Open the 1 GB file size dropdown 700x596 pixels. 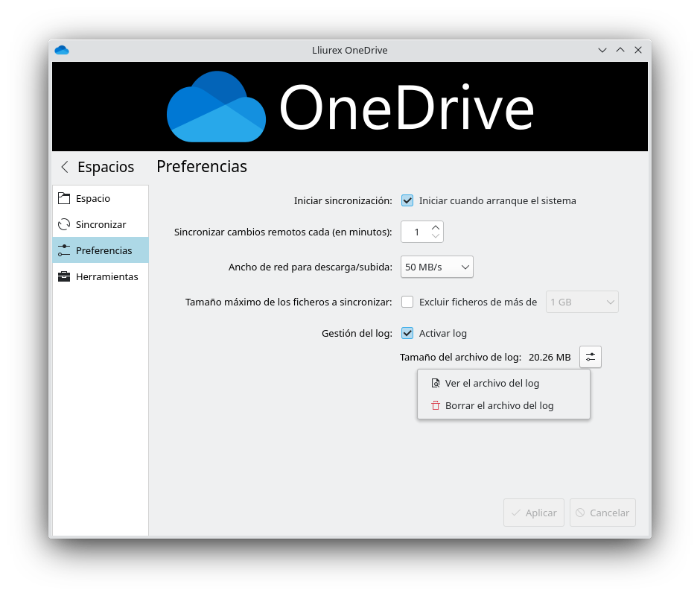(x=582, y=302)
